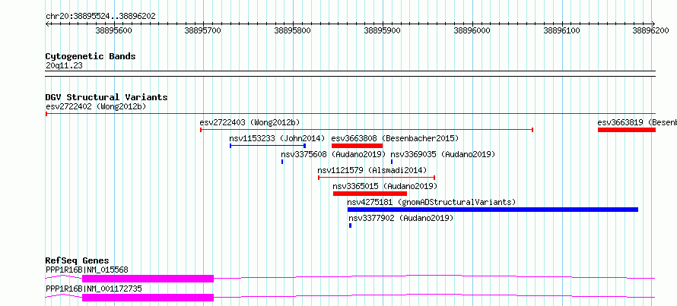Click the esv2722402 (Wong2012b) variant label
This screenshot has height=306, width=677.
(94, 106)
